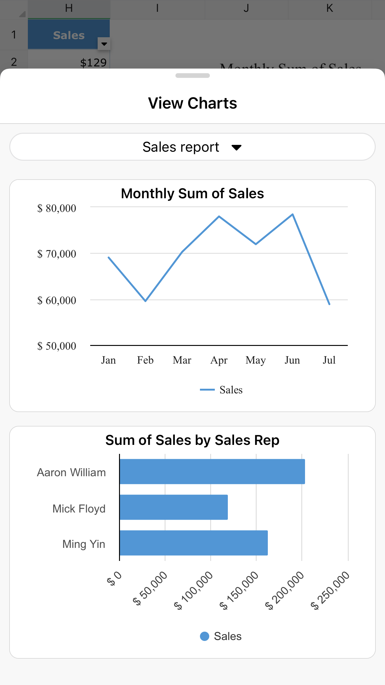
Task: Click the Sales header cell
Action: coord(65,35)
